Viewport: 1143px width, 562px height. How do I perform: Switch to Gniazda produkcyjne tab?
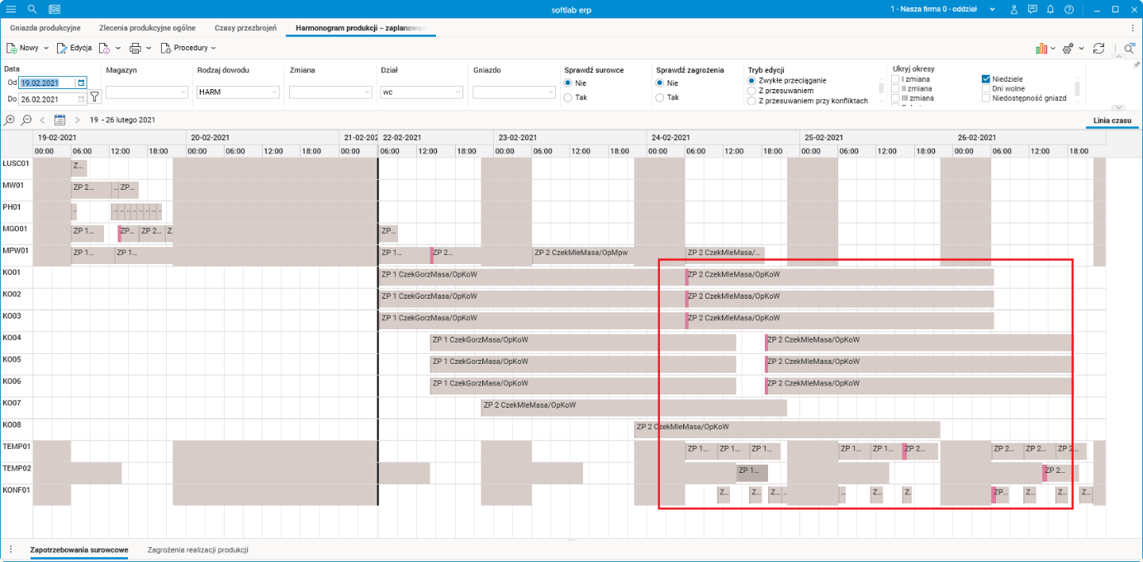45,28
